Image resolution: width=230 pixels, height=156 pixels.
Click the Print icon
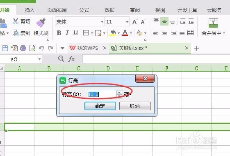point(23,48)
